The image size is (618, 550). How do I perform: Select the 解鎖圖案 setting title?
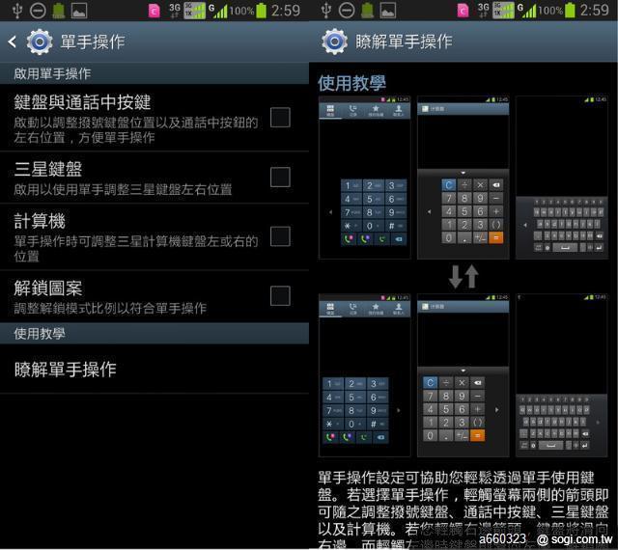[47, 289]
